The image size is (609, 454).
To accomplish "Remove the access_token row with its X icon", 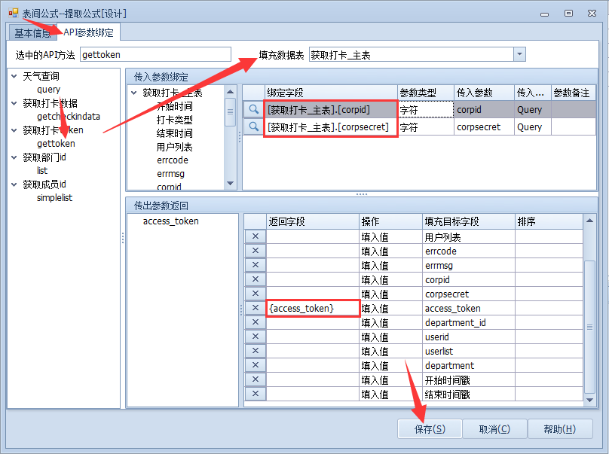I will click(255, 308).
